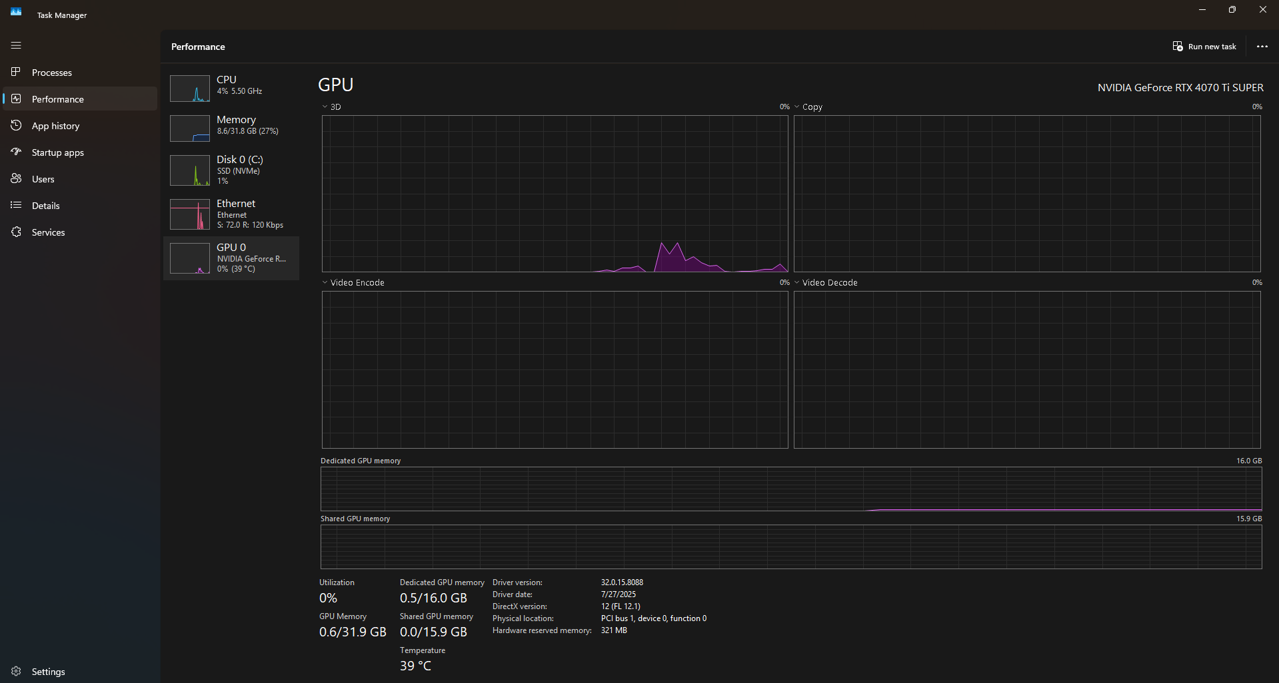1279x683 pixels.
Task: Click the Run new task icon
Action: click(1178, 46)
